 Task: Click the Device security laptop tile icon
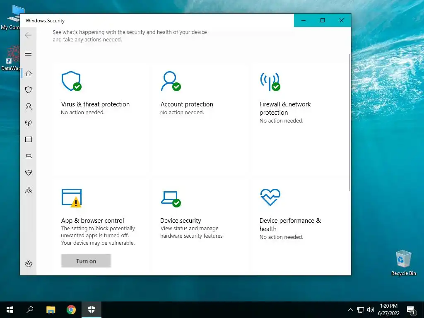pyautogui.click(x=171, y=199)
